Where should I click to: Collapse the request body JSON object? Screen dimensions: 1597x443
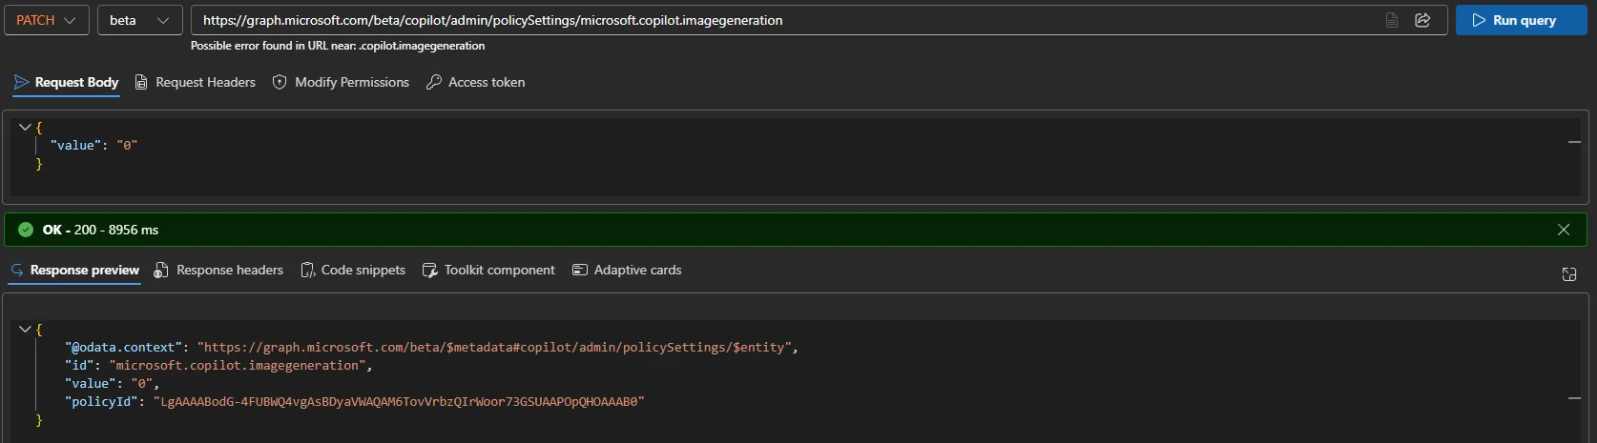point(25,127)
